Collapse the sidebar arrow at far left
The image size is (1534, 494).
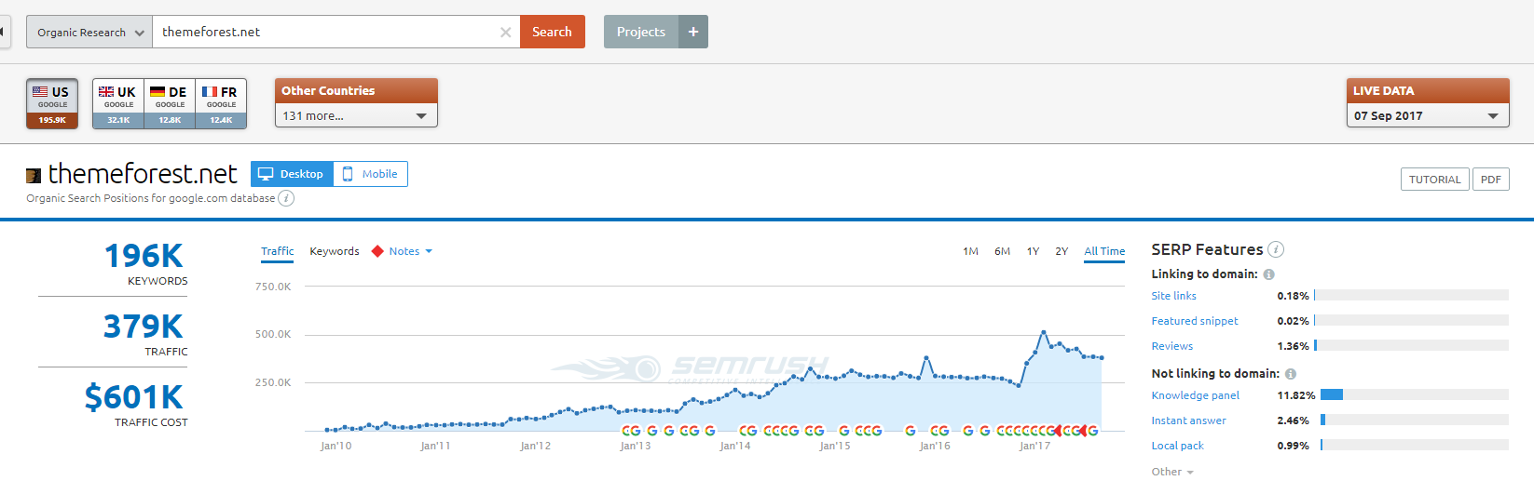(x=3, y=32)
